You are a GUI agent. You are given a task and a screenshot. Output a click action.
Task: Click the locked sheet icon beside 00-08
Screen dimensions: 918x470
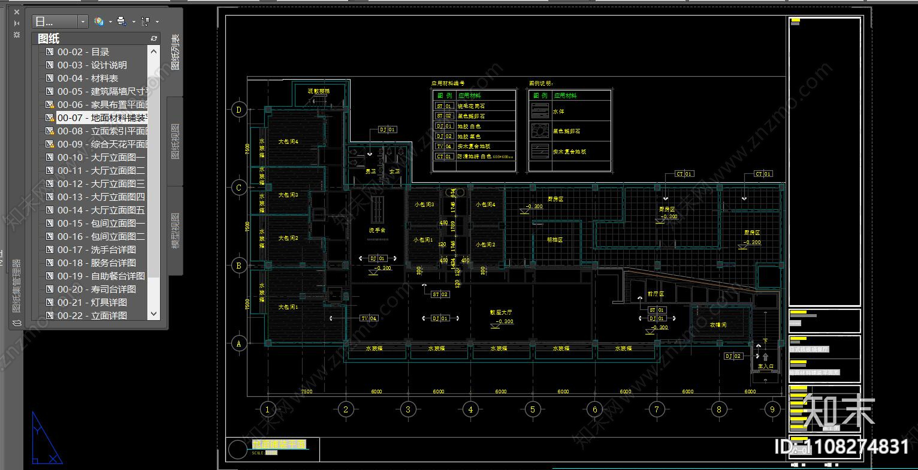[x=50, y=131]
